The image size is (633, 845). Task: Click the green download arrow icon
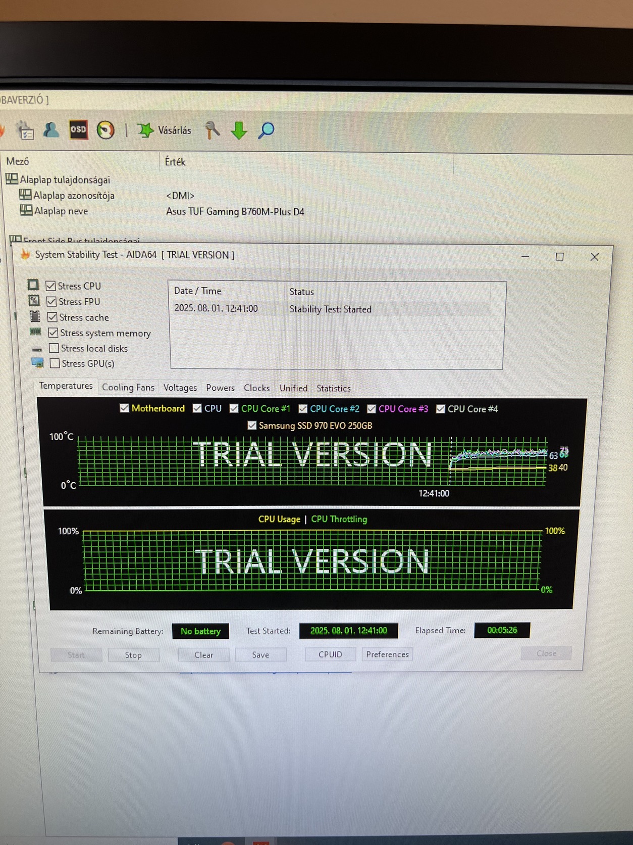239,130
